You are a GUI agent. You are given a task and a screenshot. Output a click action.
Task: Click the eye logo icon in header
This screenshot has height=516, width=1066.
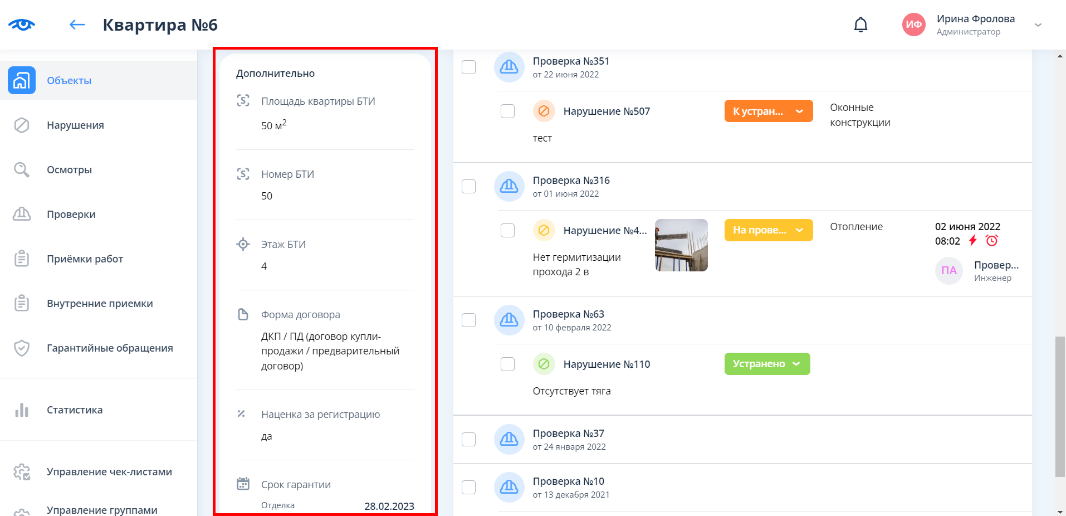coord(22,25)
